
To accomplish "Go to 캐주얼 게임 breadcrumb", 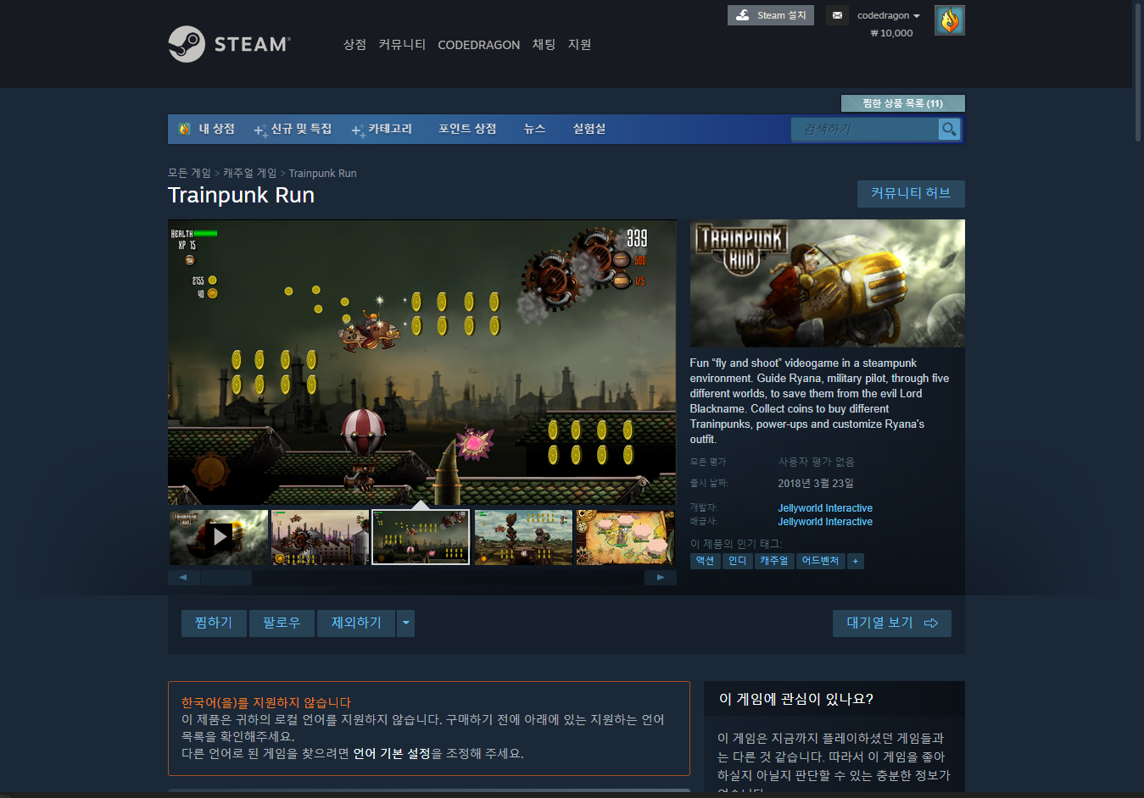I will [x=250, y=173].
